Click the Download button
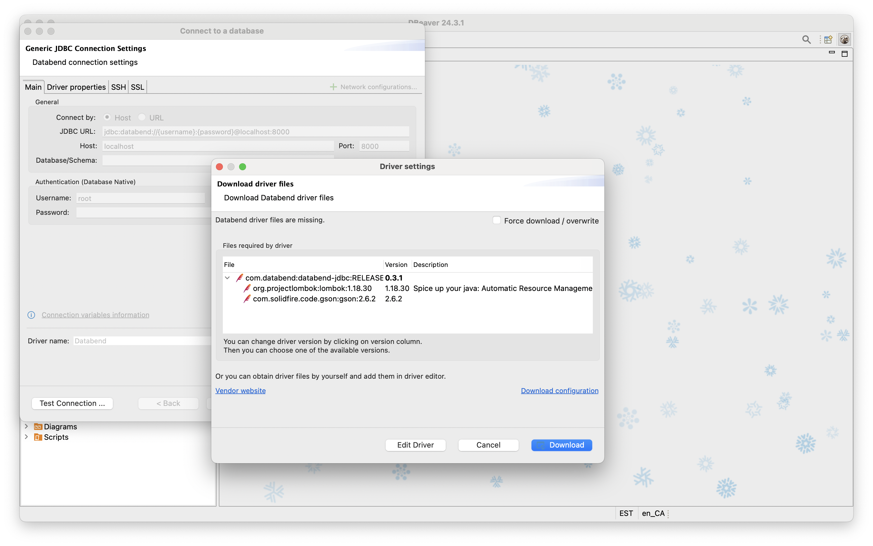This screenshot has width=873, height=546. click(x=562, y=445)
